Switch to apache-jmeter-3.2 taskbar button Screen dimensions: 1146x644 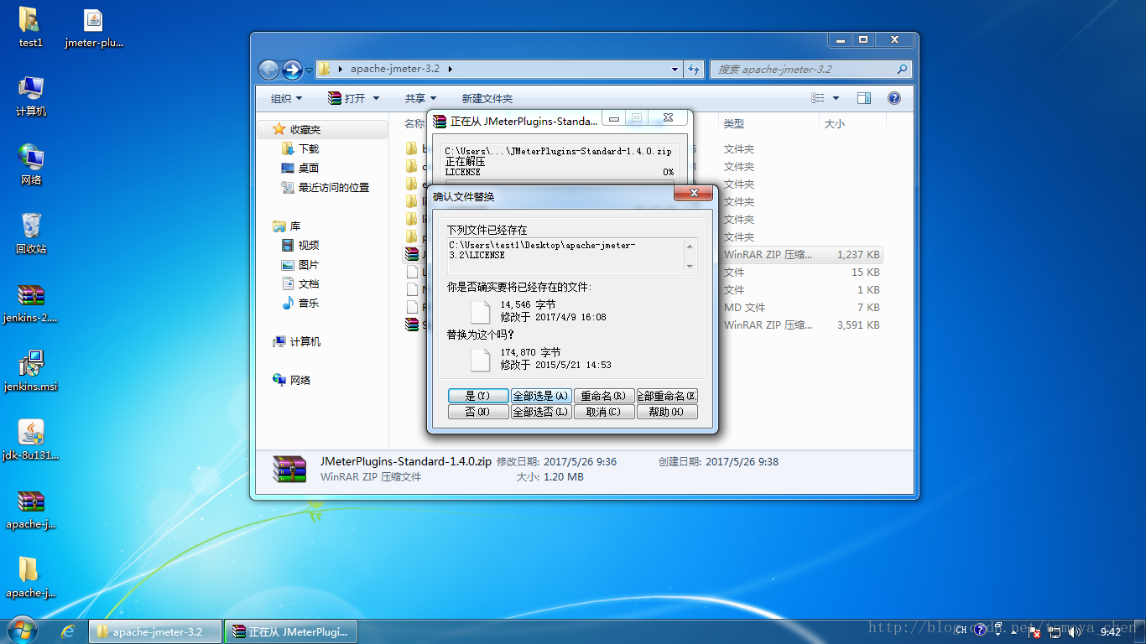155,631
